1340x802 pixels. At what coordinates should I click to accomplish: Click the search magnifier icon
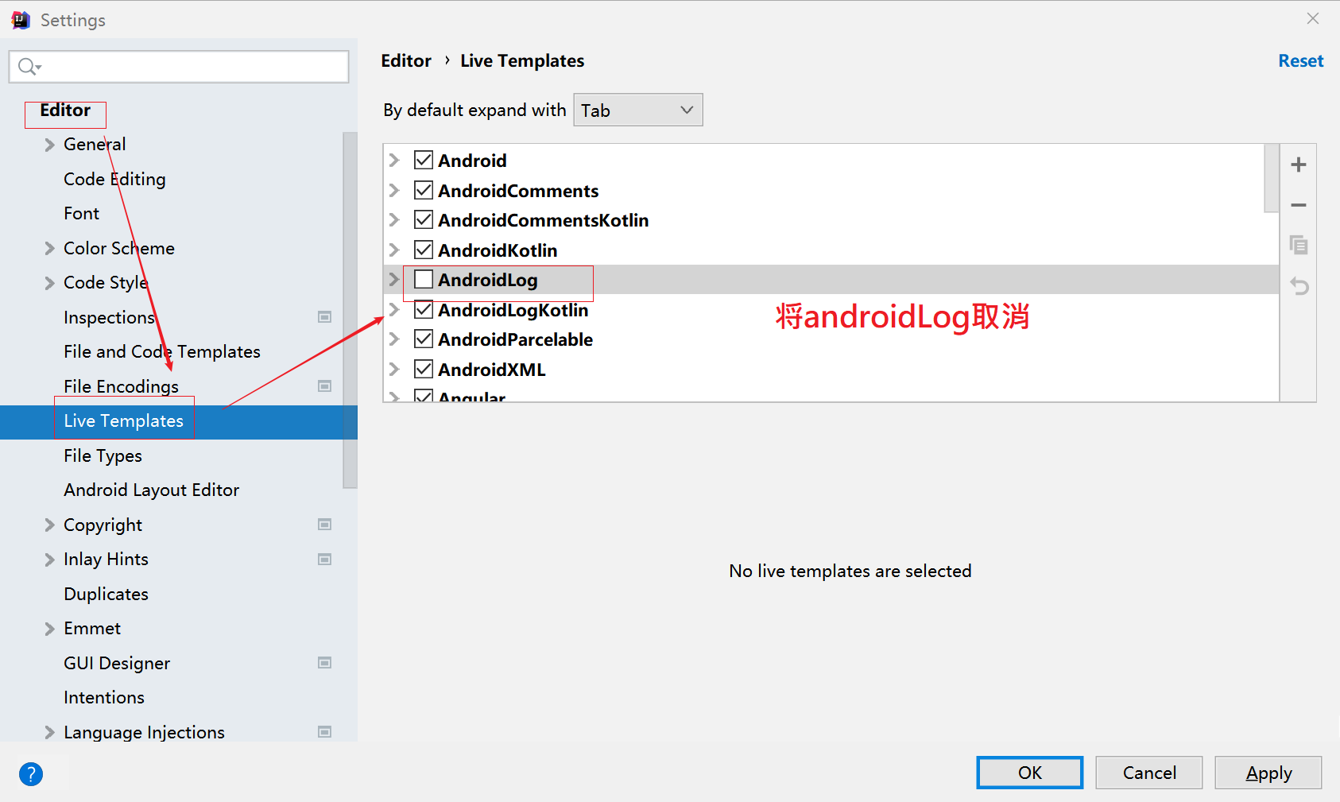(29, 67)
